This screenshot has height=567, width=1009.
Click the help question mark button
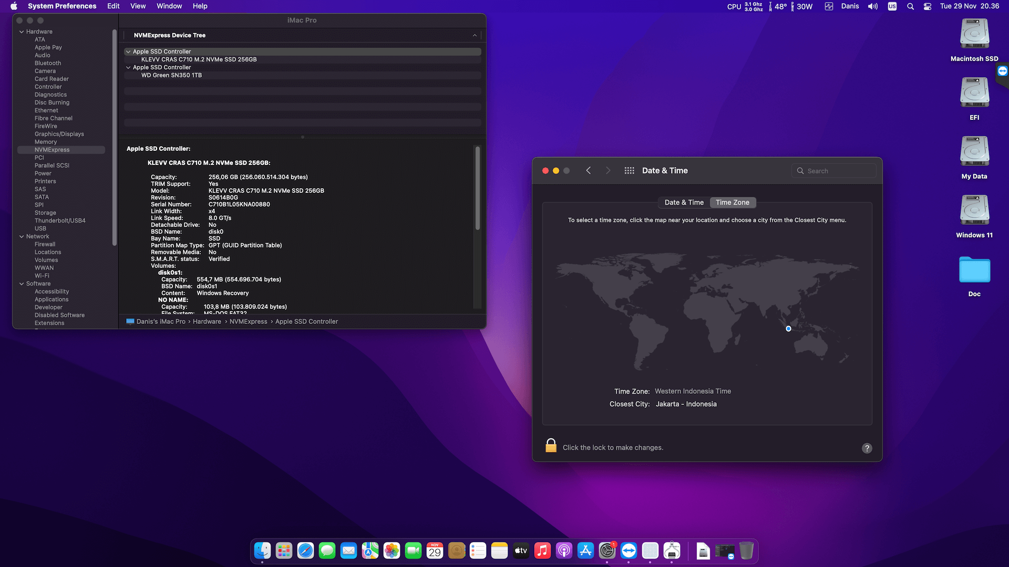[x=867, y=448]
